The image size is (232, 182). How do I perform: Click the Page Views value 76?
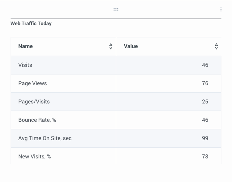205,83
